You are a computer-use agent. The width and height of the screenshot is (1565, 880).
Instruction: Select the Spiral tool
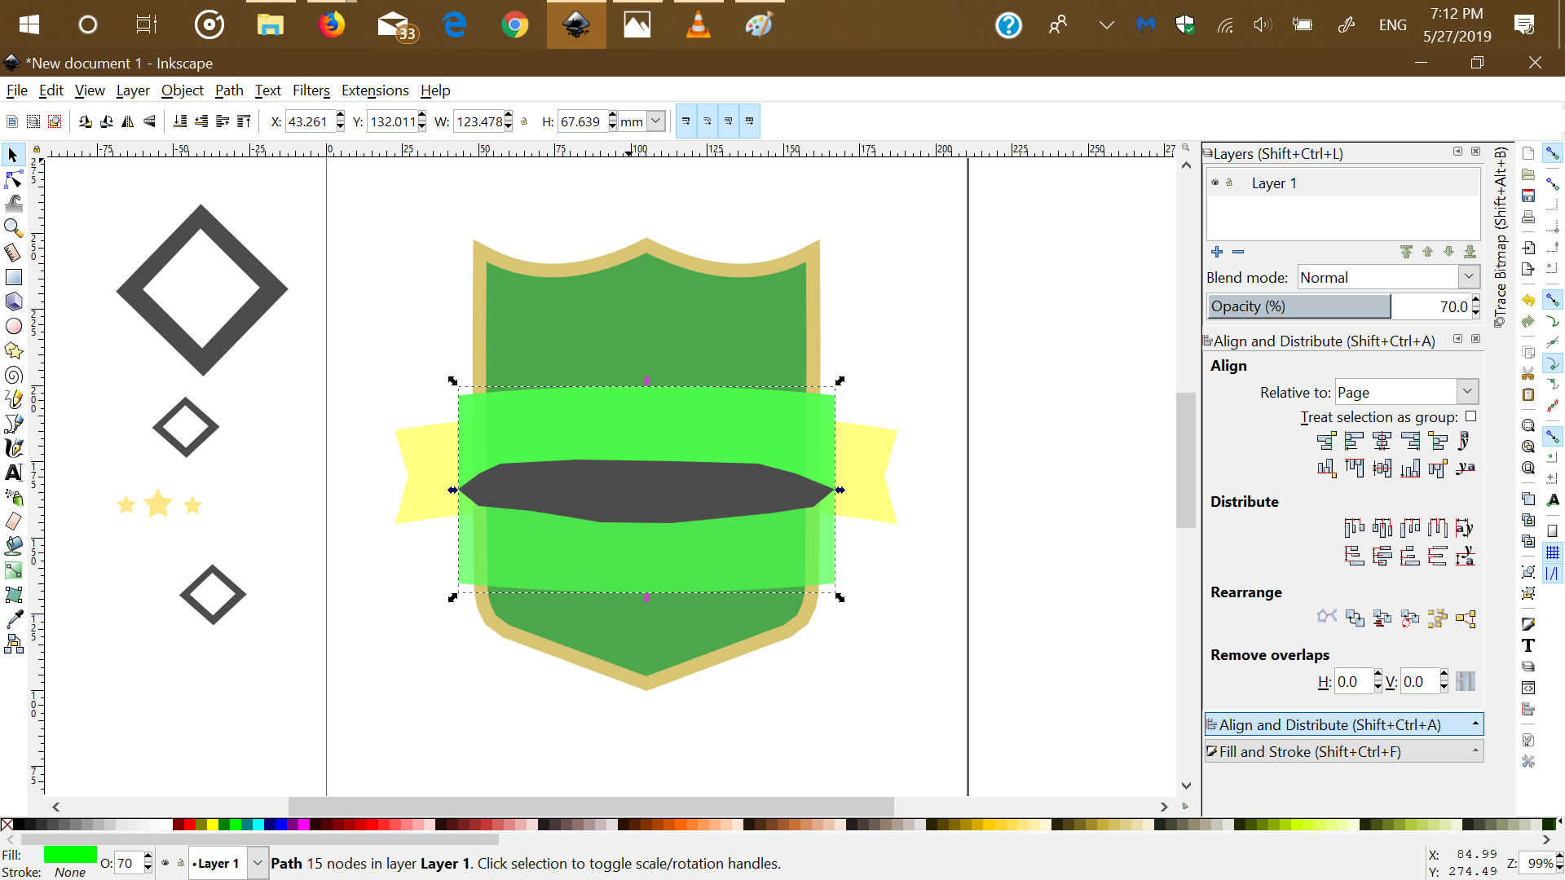pos(14,376)
